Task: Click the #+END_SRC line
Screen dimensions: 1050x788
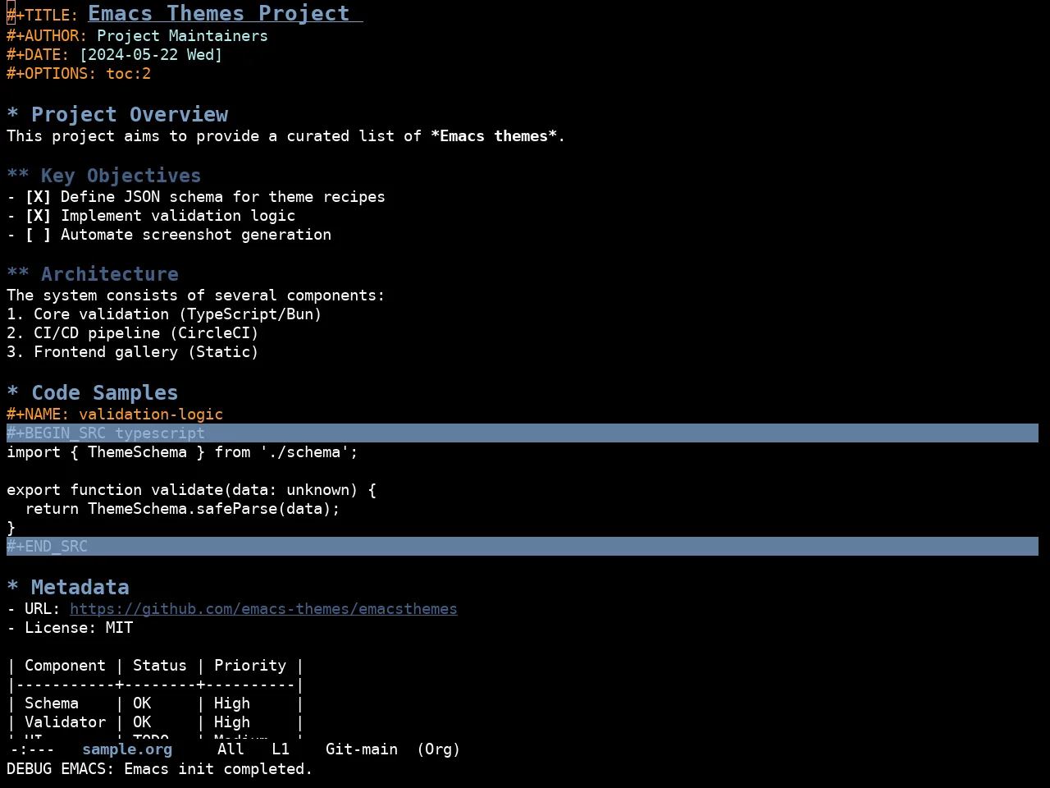Action: pos(523,547)
